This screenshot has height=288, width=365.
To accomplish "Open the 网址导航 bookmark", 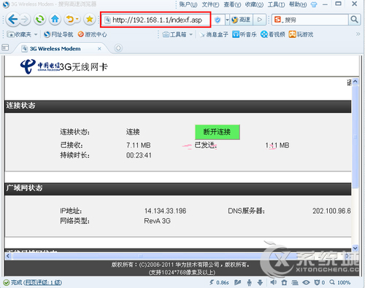I will point(58,34).
